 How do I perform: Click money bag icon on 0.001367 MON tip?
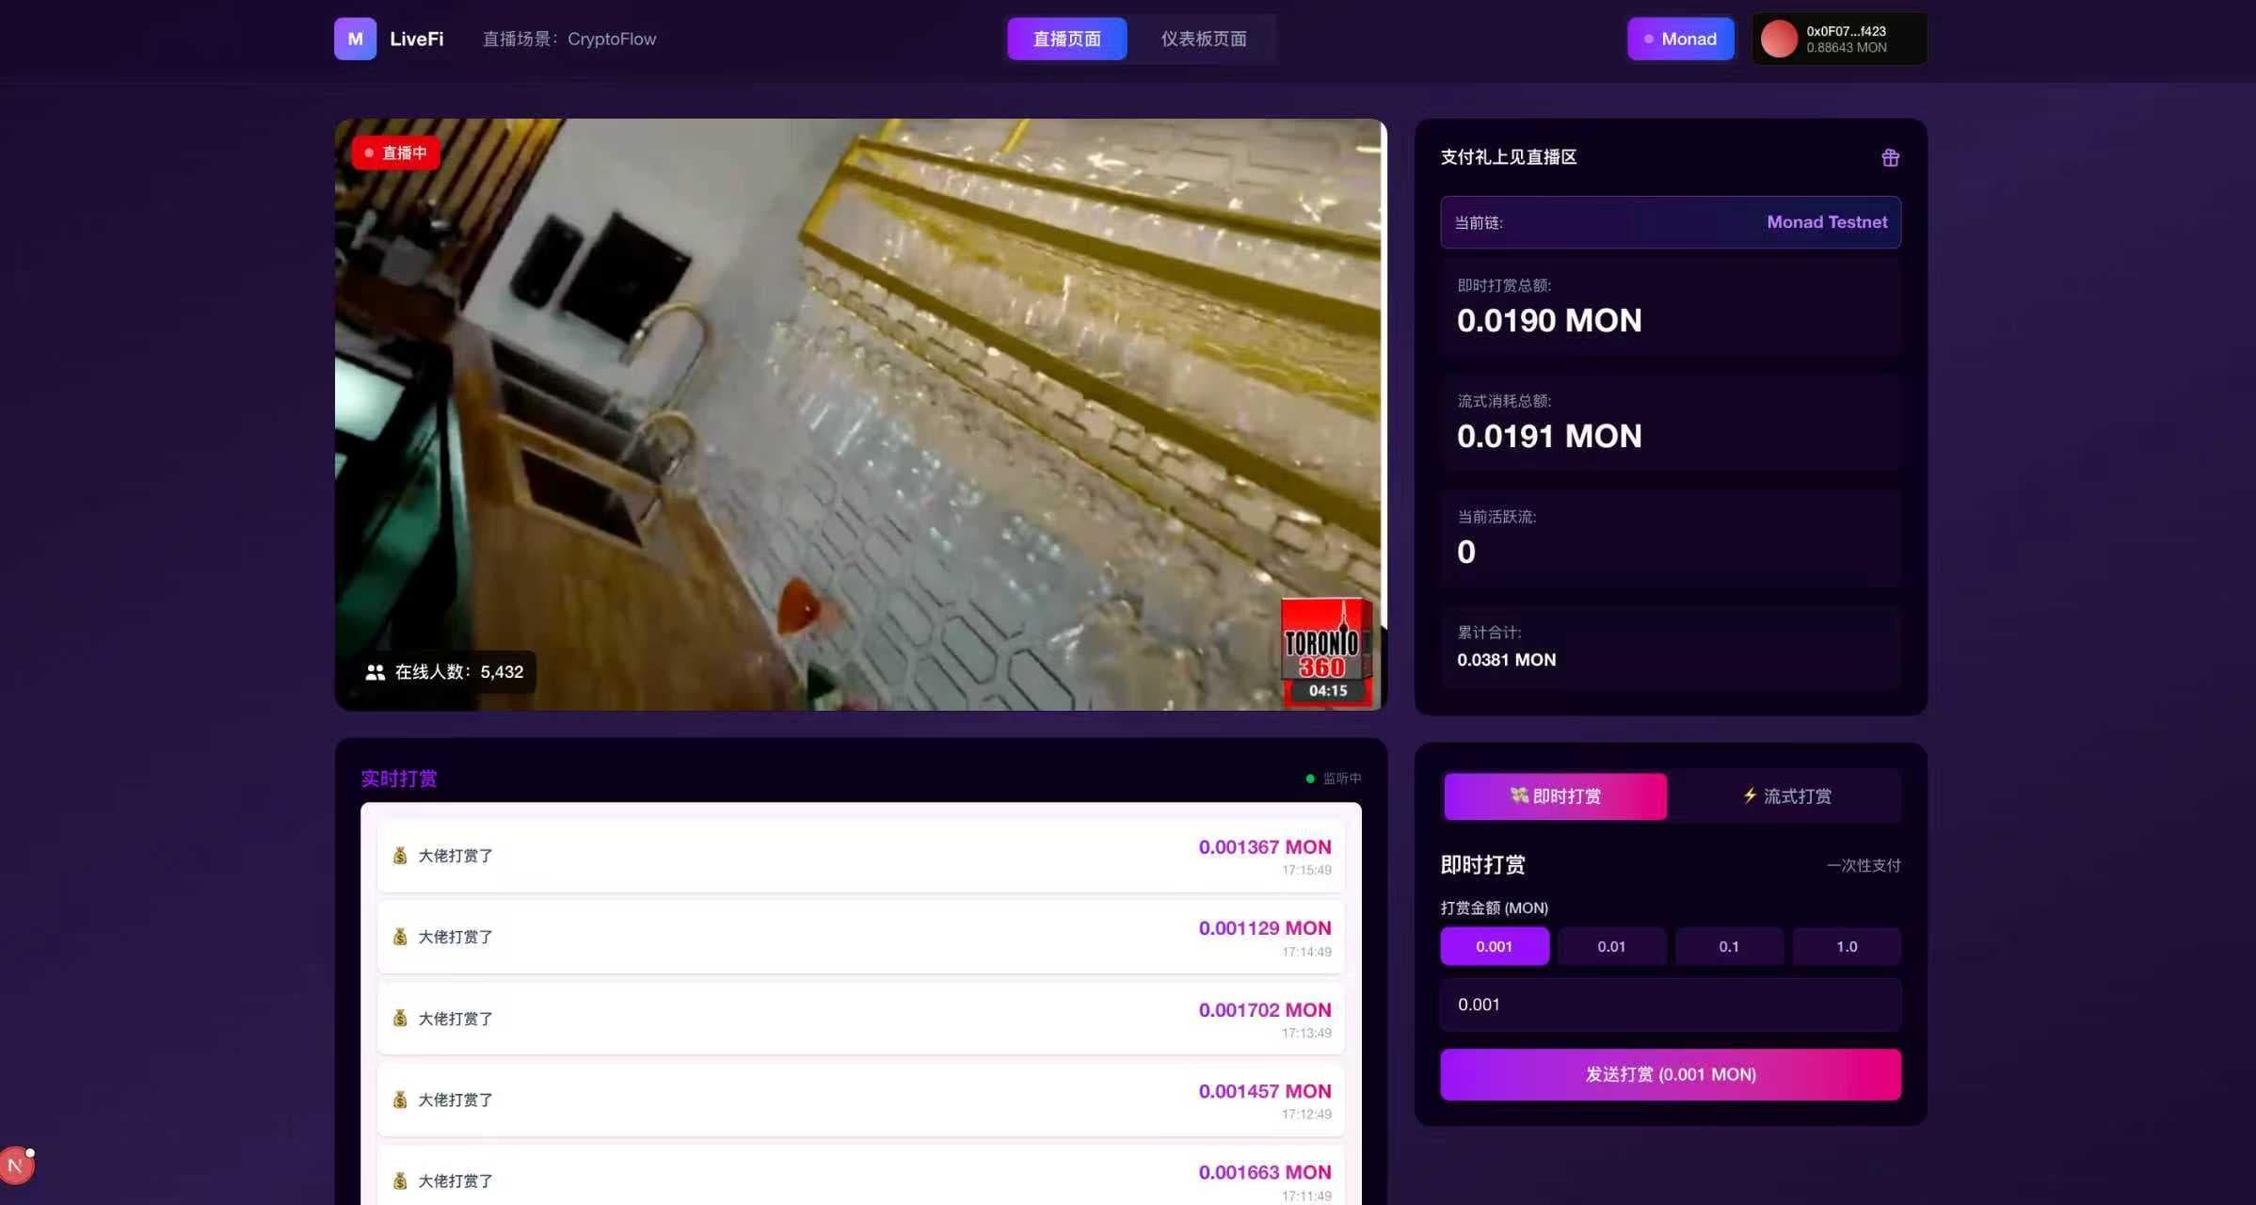tap(400, 856)
